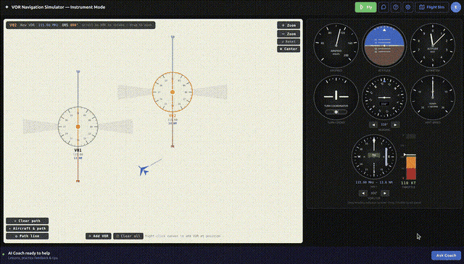Click the orange section of the throttle bar
Viewport: 464px width, 264px height.
tap(411, 163)
